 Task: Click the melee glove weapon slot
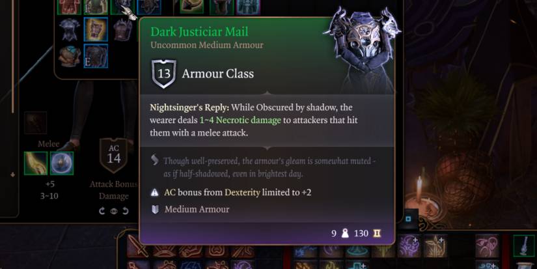pyautogui.click(x=36, y=163)
